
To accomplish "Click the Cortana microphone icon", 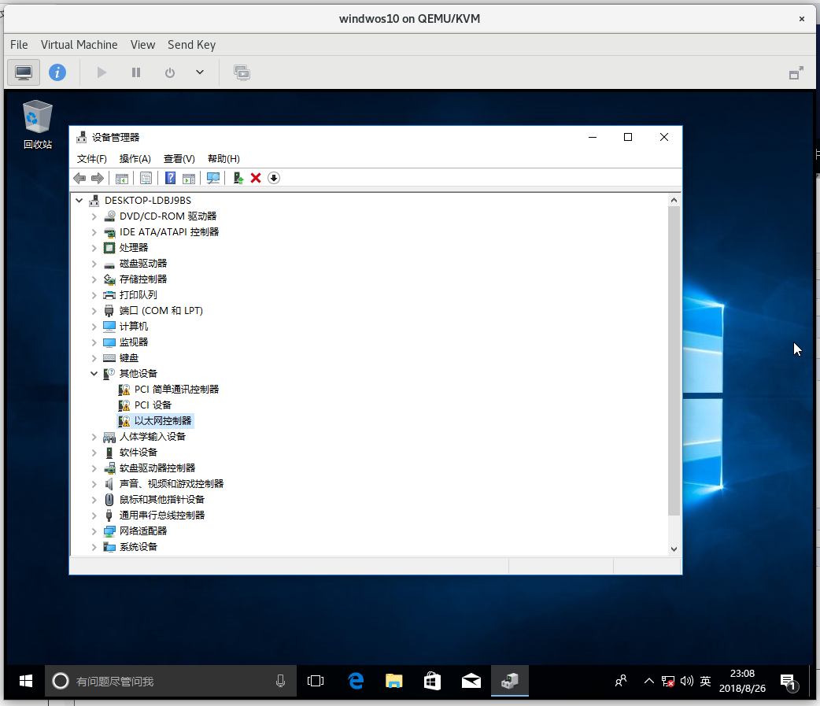I will tap(280, 681).
